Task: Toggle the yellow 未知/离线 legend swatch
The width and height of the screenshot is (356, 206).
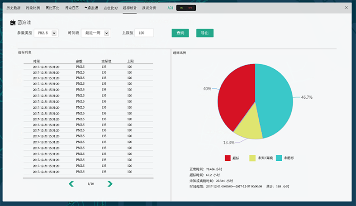Action: pos(253,158)
